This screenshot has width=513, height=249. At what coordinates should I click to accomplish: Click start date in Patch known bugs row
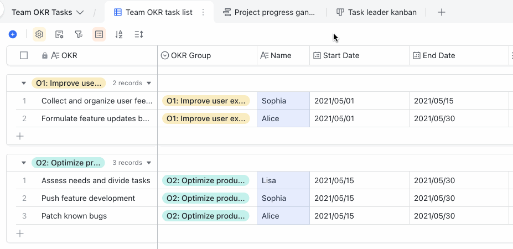pos(360,216)
